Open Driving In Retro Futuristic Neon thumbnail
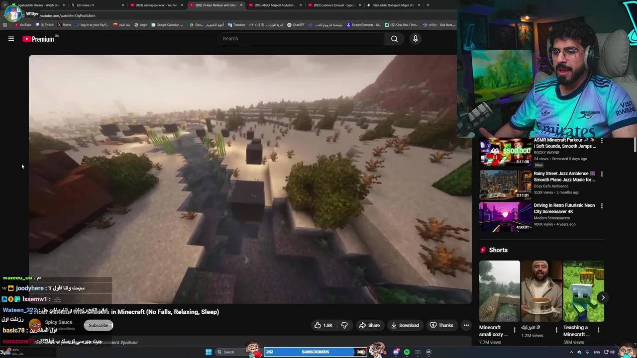 click(505, 216)
